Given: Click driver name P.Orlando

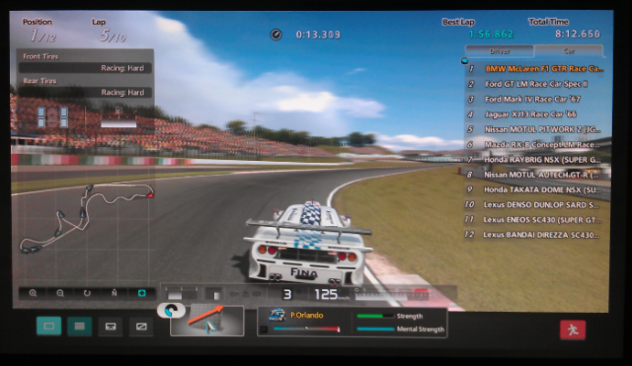Looking at the screenshot, I should (307, 316).
